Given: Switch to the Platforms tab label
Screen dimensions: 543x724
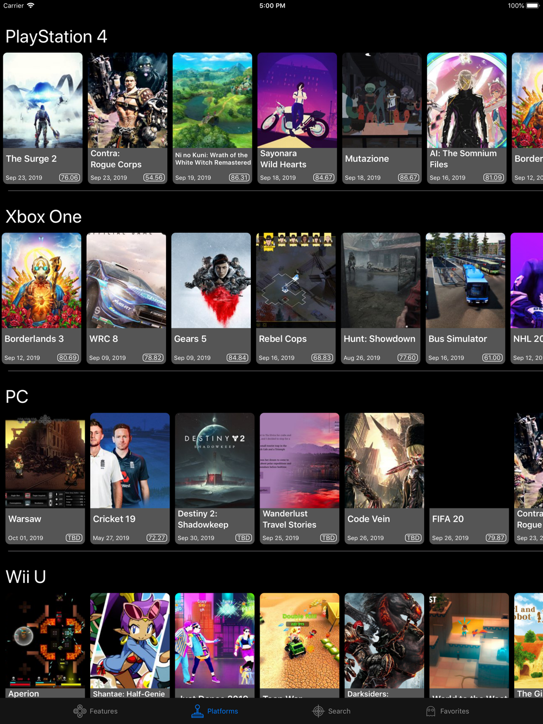Looking at the screenshot, I should (223, 711).
